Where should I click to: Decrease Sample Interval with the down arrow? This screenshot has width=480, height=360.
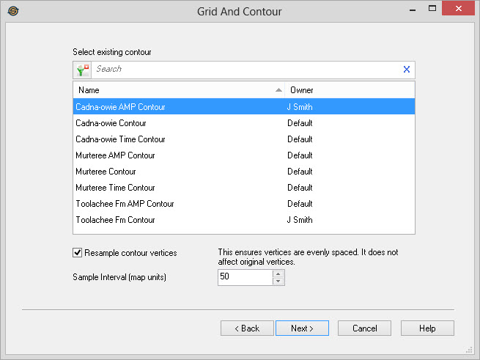[x=277, y=281]
